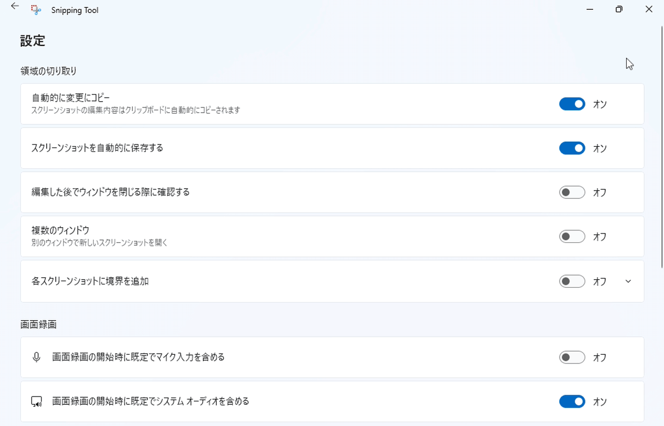Click the 設定 page heading
This screenshot has height=426, width=664.
pos(32,41)
